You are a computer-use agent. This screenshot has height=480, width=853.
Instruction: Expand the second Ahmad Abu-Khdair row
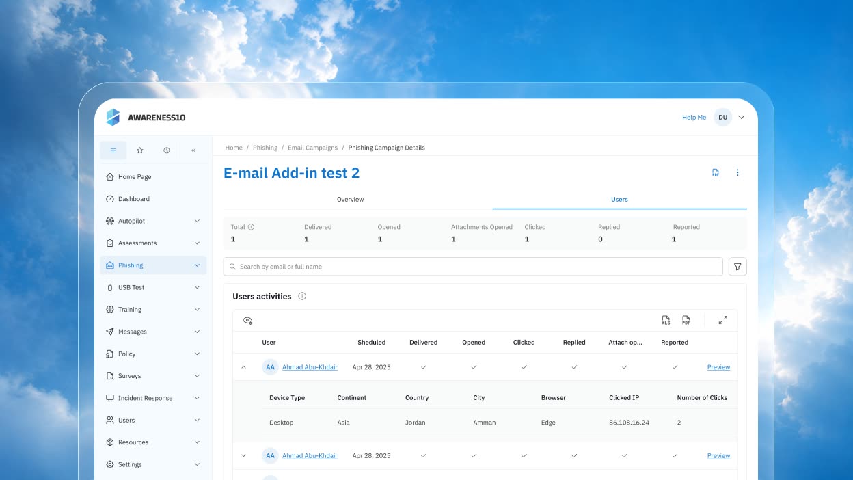point(243,455)
